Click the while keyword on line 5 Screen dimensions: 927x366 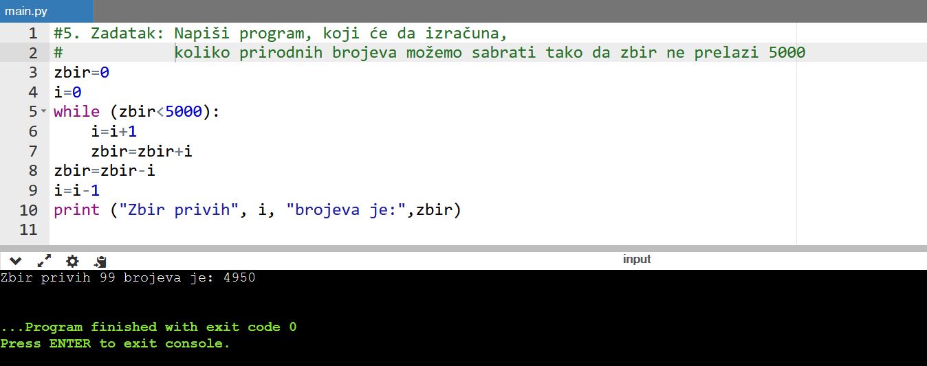76,111
